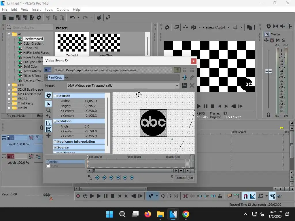Click the Move Freely arrows icon in Pan/Crop
This screenshot has height=221, width=295.
48,136
